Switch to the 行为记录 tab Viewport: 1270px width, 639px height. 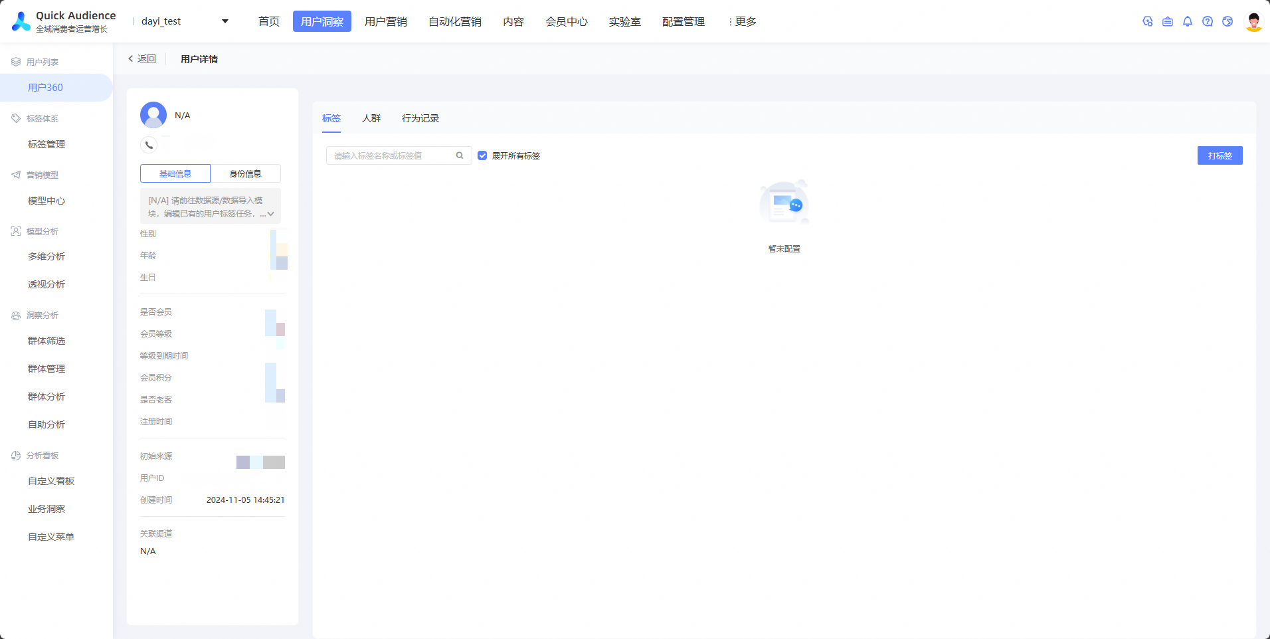tap(420, 118)
